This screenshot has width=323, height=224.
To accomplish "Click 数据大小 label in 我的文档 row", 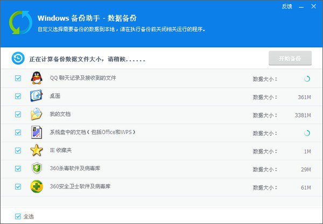I will (x=265, y=115).
